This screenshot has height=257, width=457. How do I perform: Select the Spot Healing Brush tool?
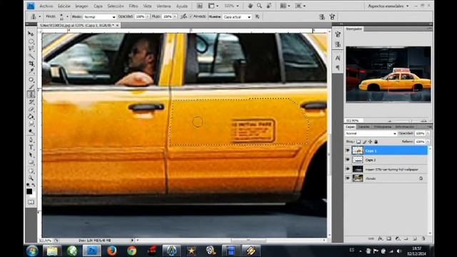pyautogui.click(x=31, y=79)
